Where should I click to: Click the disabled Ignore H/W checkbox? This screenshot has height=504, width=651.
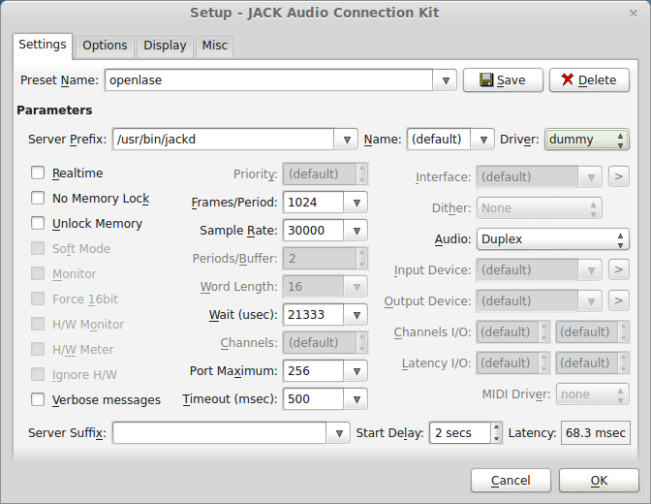(x=38, y=374)
